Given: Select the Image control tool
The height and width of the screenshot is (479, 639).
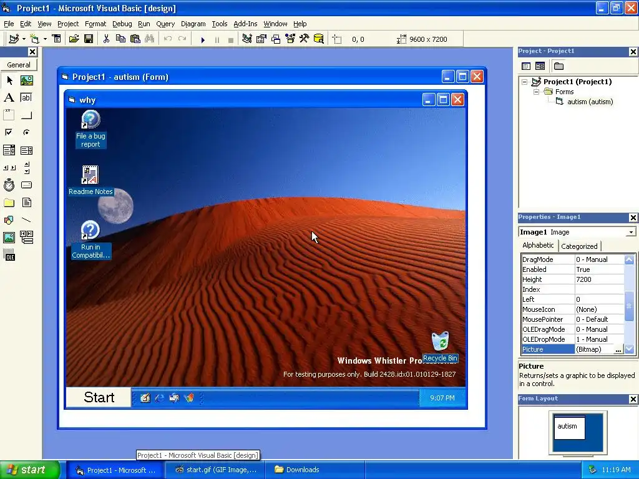Looking at the screenshot, I should 9,237.
